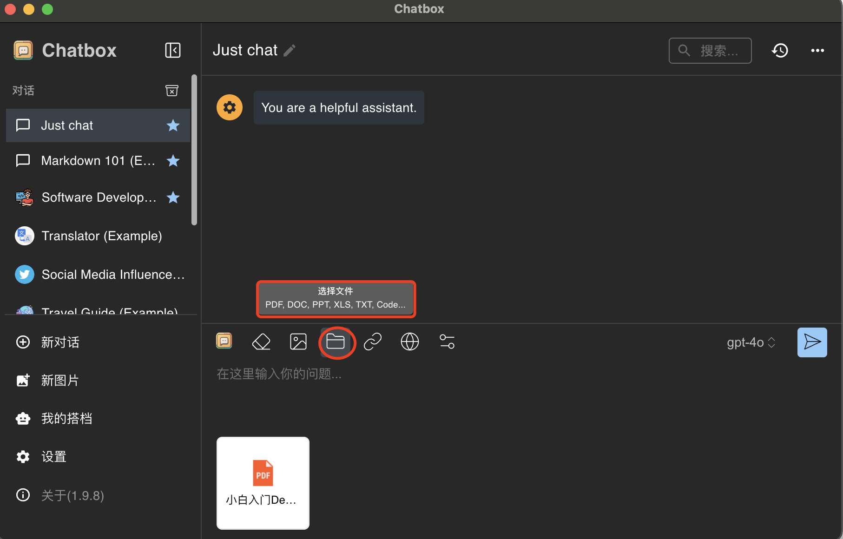
Task: Open 设置 settings
Action: tap(98, 457)
